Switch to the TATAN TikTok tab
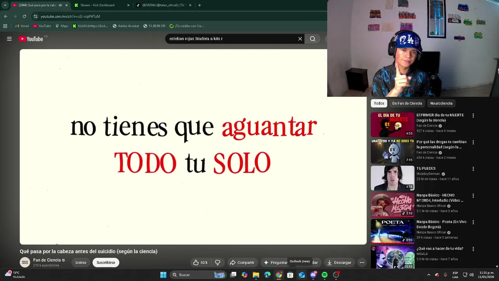This screenshot has height=281, width=499. click(163, 5)
